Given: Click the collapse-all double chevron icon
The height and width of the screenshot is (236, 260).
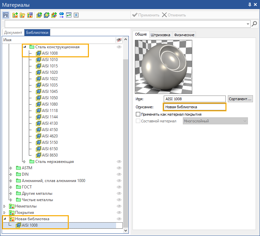Looking at the screenshot, I should point(76,15).
